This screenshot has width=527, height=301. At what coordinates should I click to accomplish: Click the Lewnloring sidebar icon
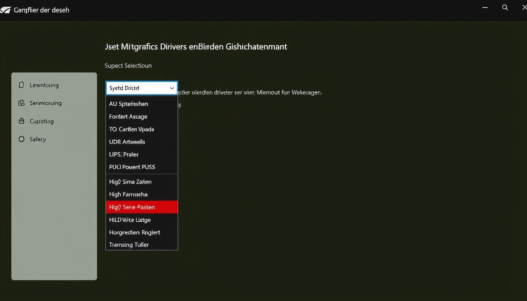pyautogui.click(x=22, y=85)
